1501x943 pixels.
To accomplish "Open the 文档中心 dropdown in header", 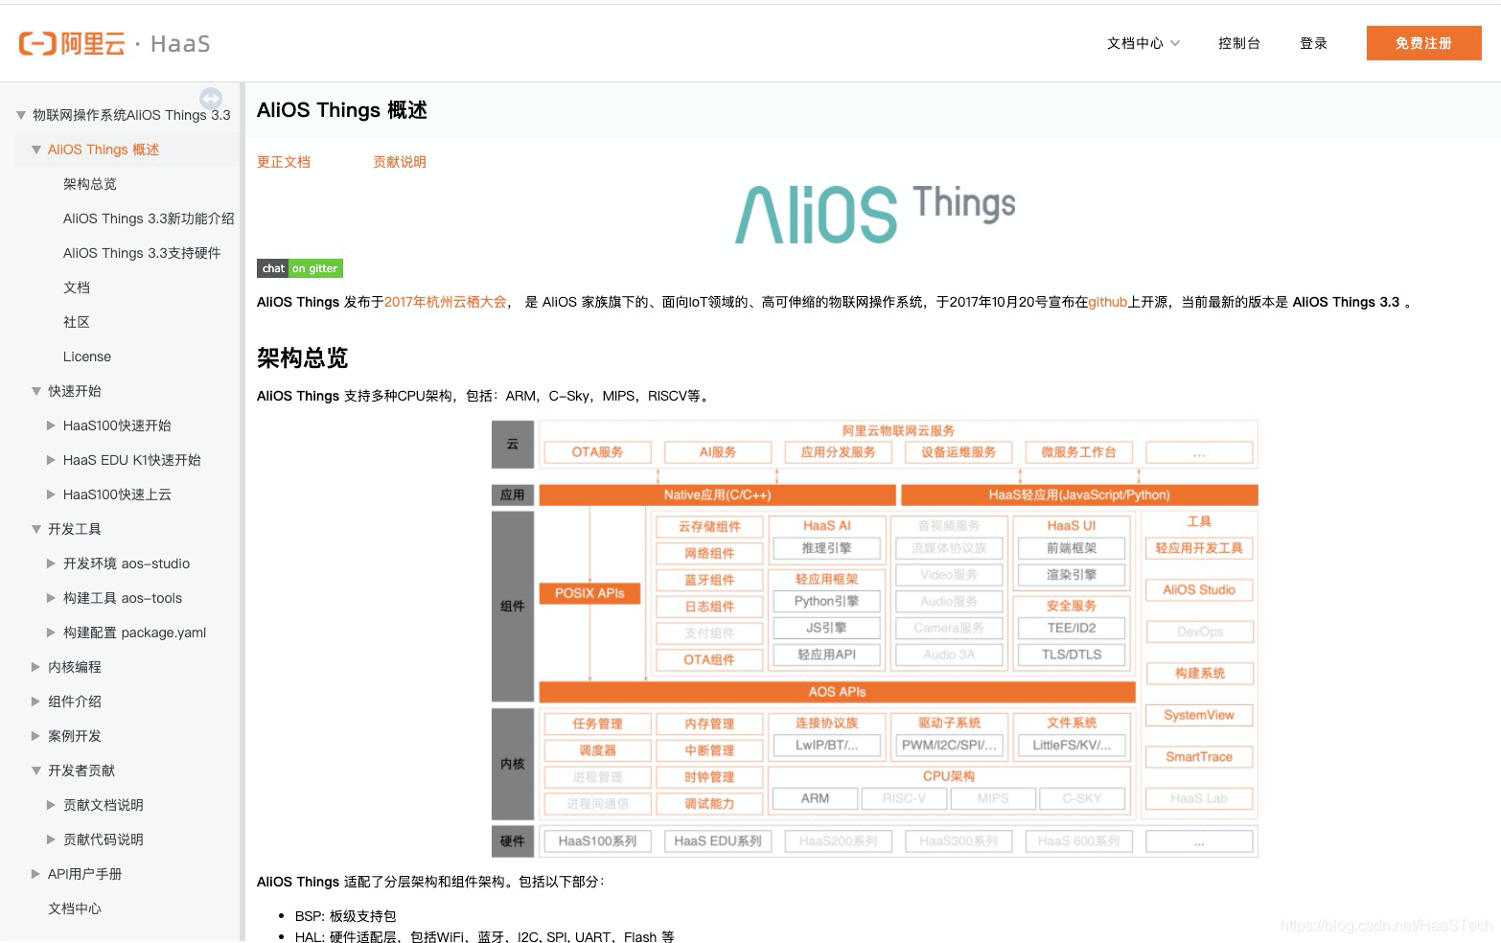I will tap(1143, 43).
